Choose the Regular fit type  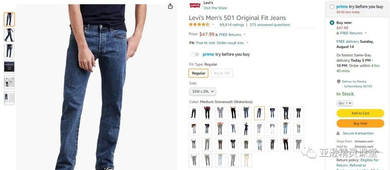point(198,73)
